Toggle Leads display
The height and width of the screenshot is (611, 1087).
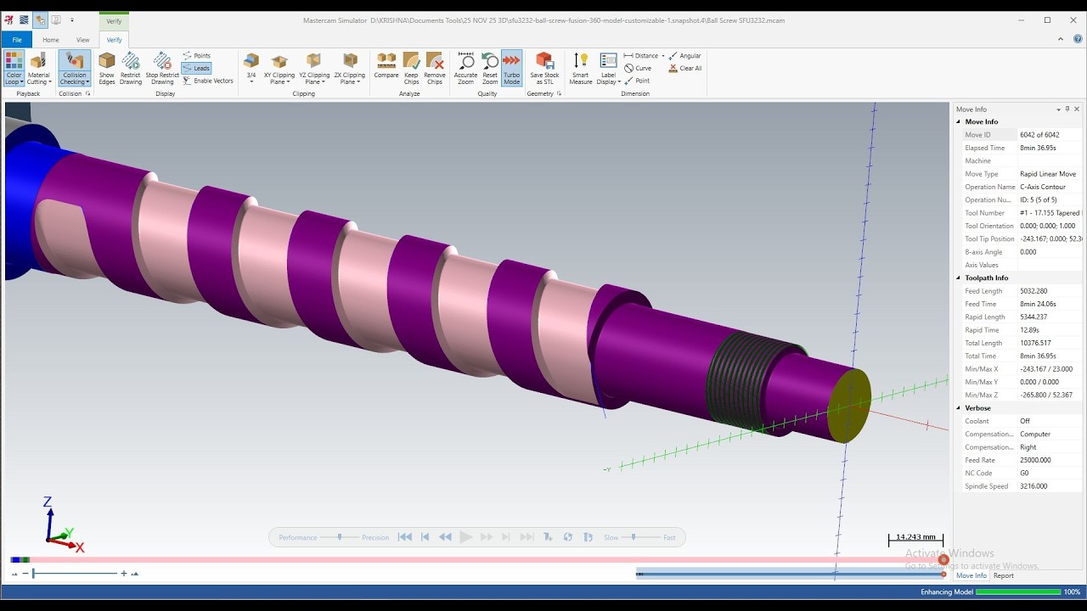pos(196,68)
